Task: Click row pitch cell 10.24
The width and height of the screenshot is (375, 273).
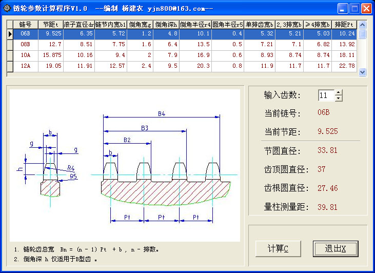Action: pyautogui.click(x=344, y=34)
